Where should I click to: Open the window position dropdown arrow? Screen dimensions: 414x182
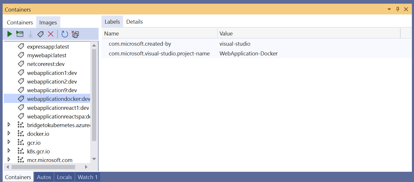click(389, 9)
